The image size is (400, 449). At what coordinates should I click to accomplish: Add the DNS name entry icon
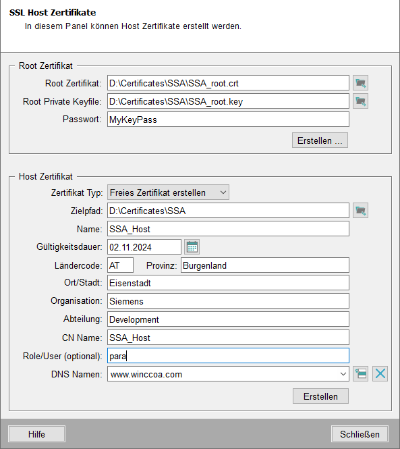point(360,373)
